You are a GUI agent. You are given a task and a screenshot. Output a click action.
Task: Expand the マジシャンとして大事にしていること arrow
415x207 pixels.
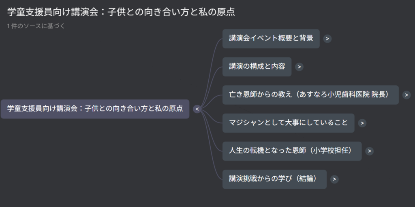coord(362,123)
